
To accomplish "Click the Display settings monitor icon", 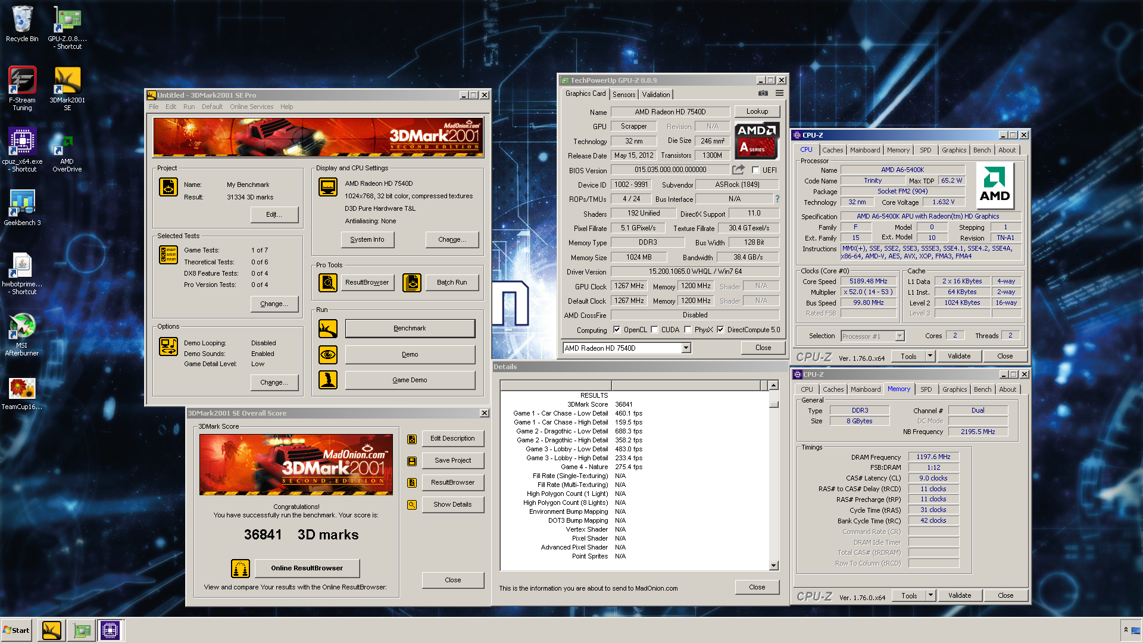I will (x=328, y=187).
